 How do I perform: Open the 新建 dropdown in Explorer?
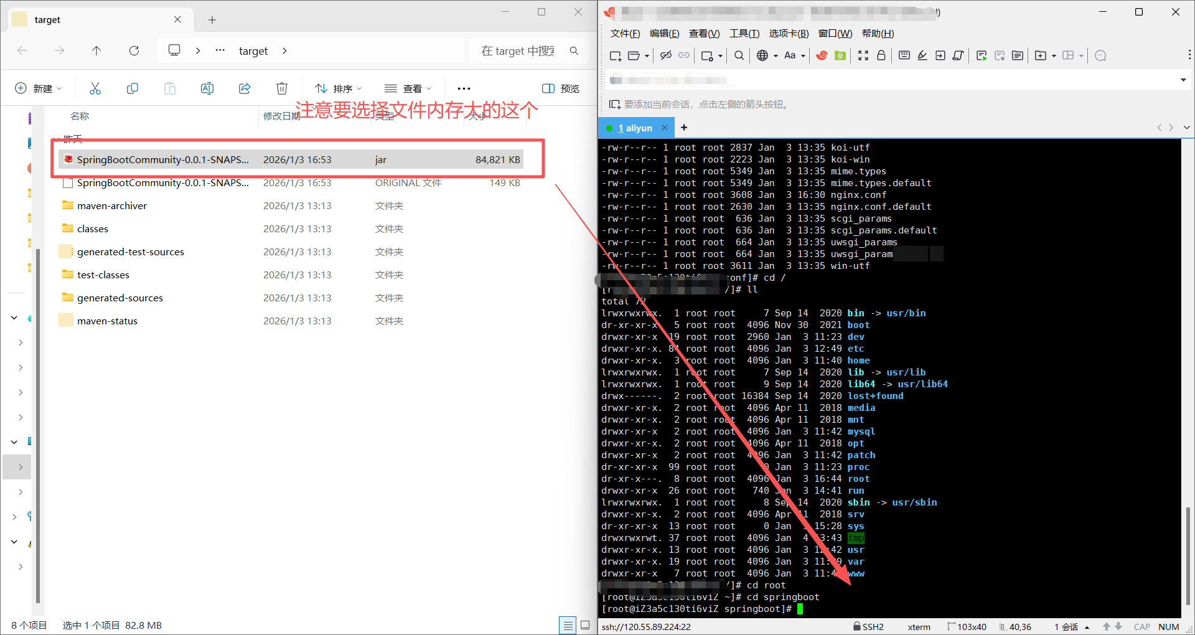[39, 88]
